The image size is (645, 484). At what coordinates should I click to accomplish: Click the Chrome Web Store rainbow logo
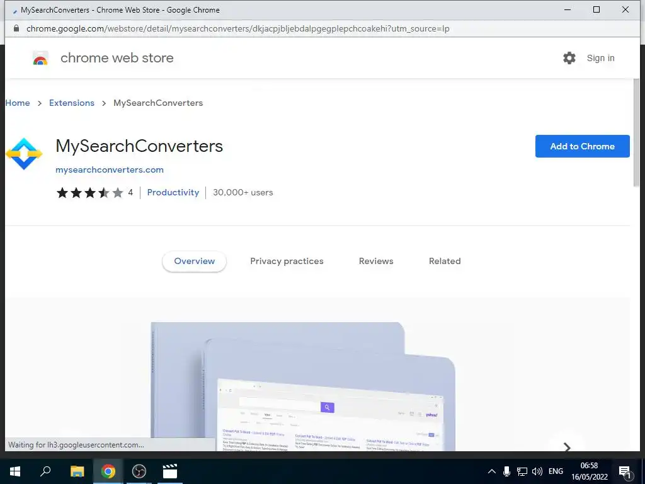click(40, 59)
